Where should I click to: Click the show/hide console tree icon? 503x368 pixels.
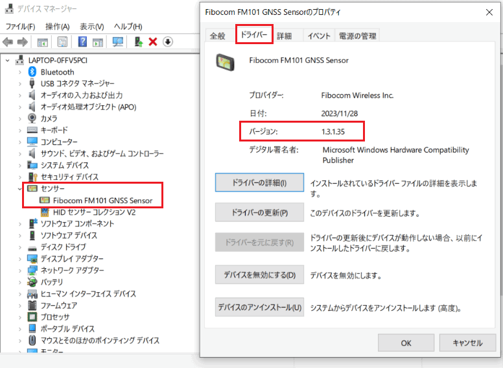tap(42, 42)
